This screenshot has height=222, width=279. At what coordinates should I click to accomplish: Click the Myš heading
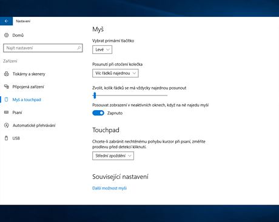click(98, 29)
